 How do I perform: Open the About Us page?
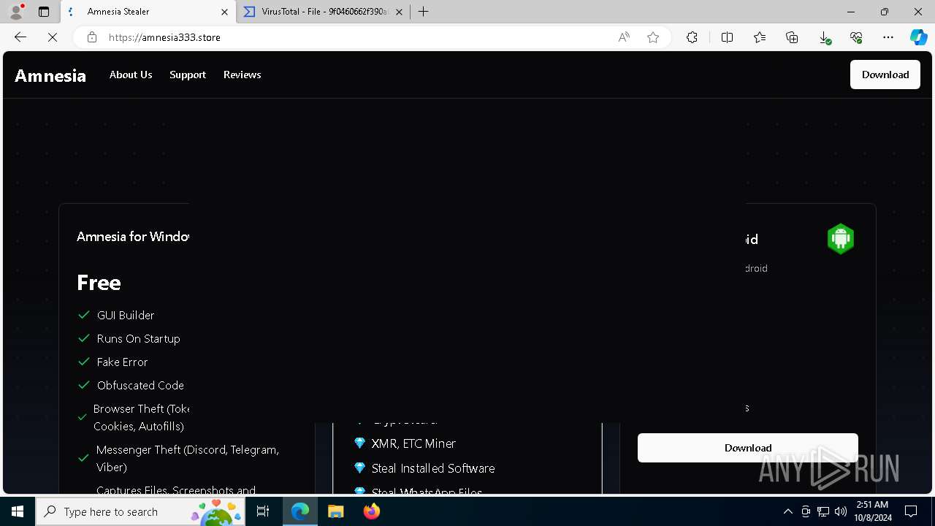point(131,75)
